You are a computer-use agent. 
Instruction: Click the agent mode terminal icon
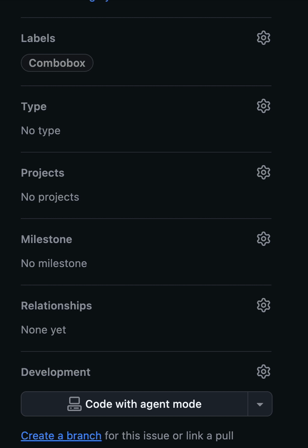point(74,404)
